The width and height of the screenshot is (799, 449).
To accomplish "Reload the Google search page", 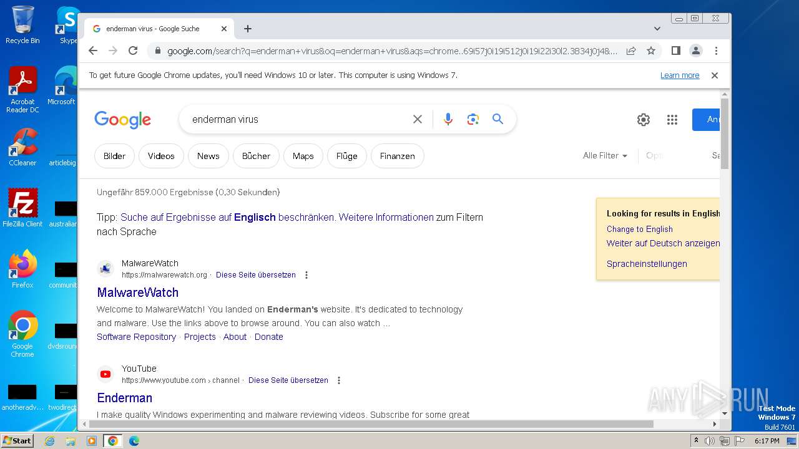I will pyautogui.click(x=132, y=51).
